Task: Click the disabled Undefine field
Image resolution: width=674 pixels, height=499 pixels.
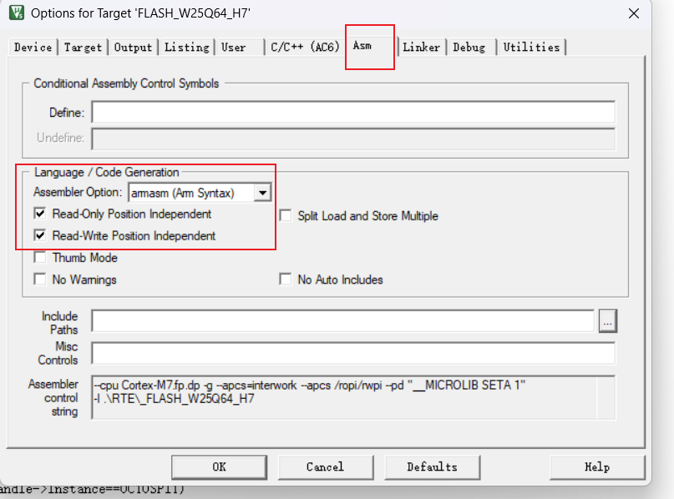Action: [353, 139]
